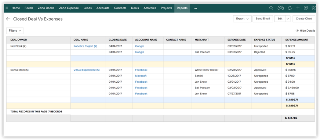Open the Projects tab

[x=166, y=8]
